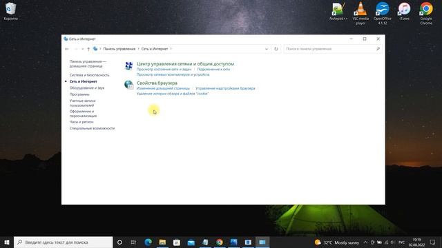Go forward with the right arrow button
Image resolution: width=442 pixels, height=248 pixels.
(x=75, y=49)
